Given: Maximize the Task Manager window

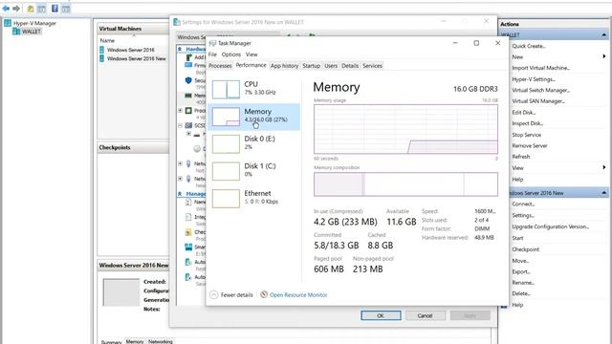Looking at the screenshot, I should click(476, 43).
